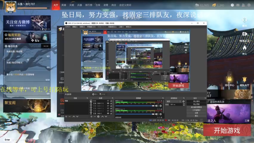
Task: Open the game settings gear icon
Action: (x=249, y=5)
